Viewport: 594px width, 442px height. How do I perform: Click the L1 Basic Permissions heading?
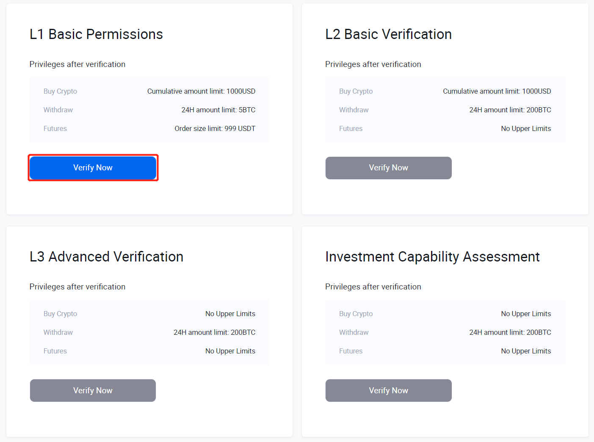point(96,34)
